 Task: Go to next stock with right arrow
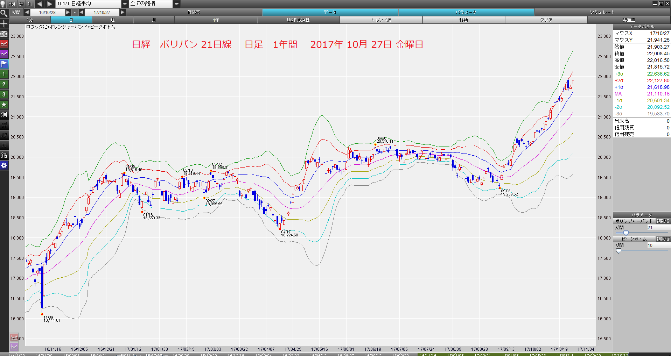(50, 4)
